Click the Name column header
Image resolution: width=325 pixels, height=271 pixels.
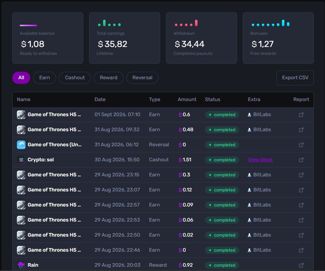24,99
